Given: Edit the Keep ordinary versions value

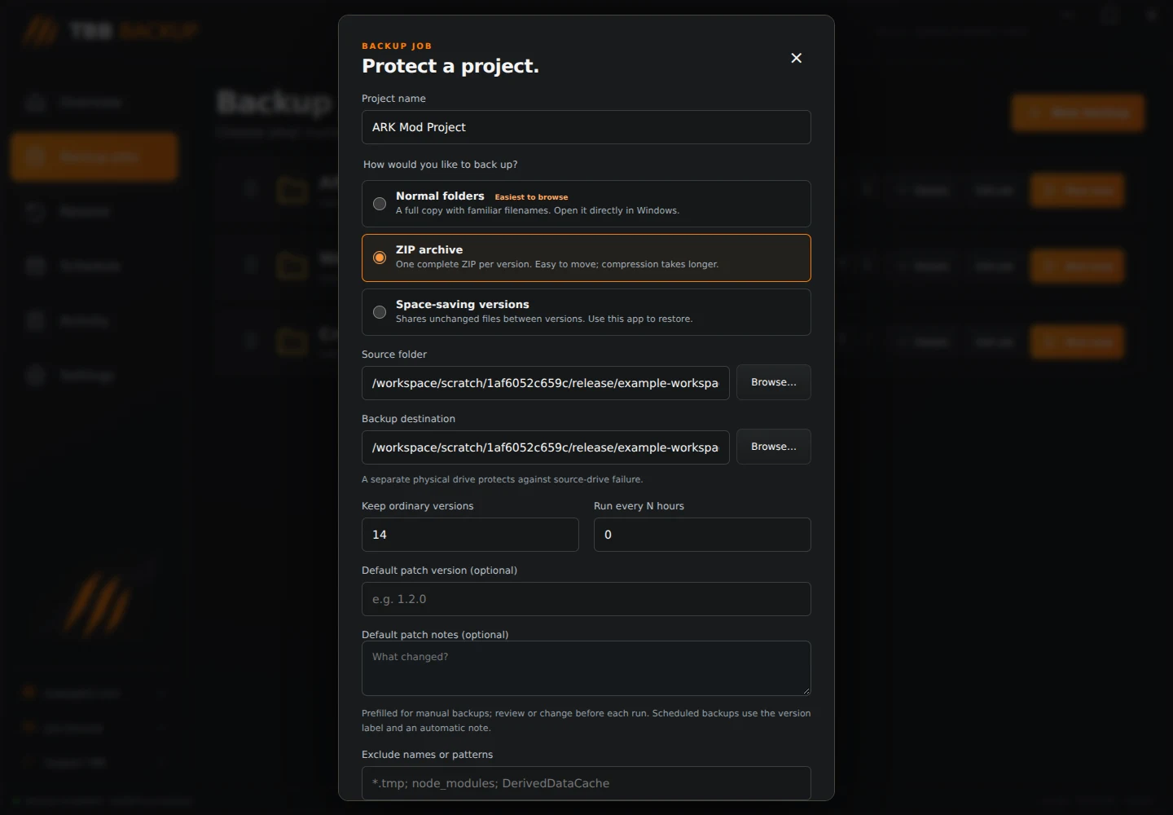Looking at the screenshot, I should 470,535.
